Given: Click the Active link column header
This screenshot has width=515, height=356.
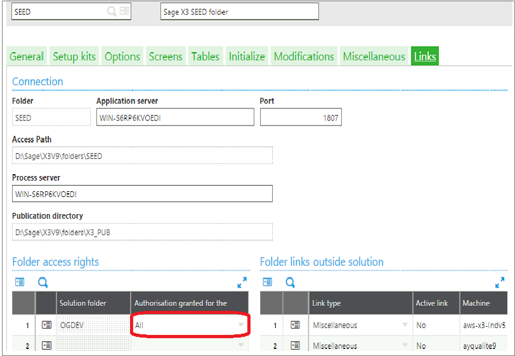Looking at the screenshot, I should [436, 303].
